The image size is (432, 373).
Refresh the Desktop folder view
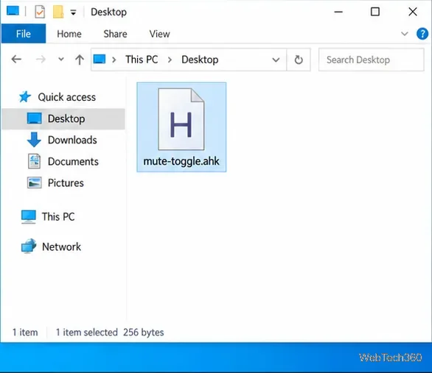pyautogui.click(x=299, y=60)
